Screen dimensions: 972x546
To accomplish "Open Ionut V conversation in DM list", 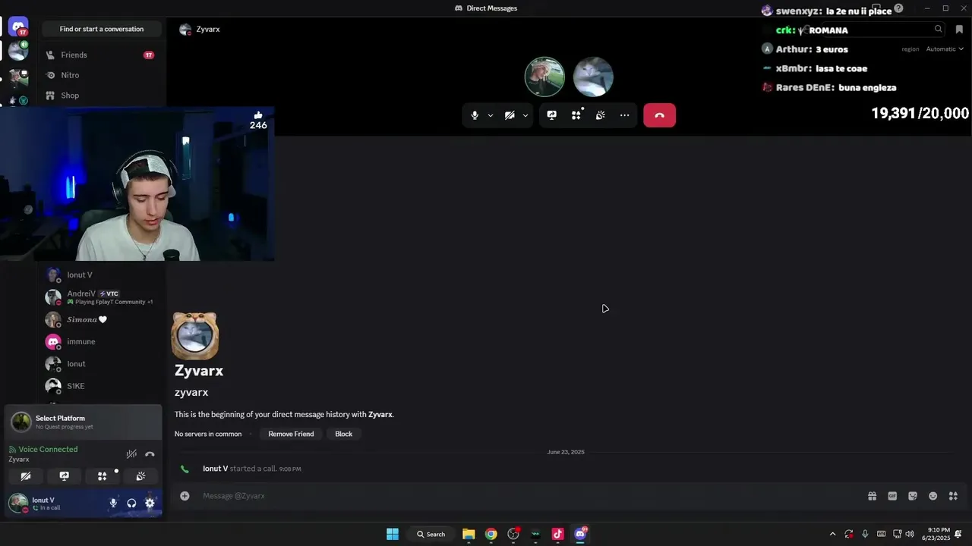I will click(102, 275).
